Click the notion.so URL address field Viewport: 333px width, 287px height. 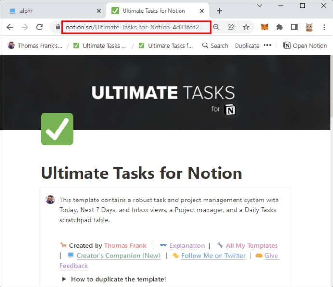point(136,27)
